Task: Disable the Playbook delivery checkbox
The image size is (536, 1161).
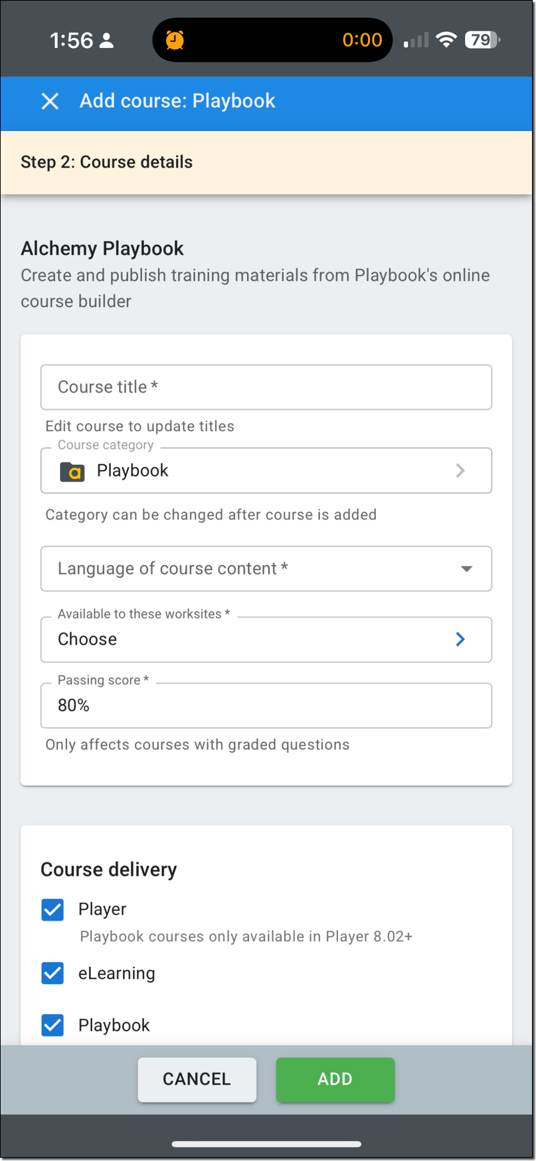Action: point(52,1025)
